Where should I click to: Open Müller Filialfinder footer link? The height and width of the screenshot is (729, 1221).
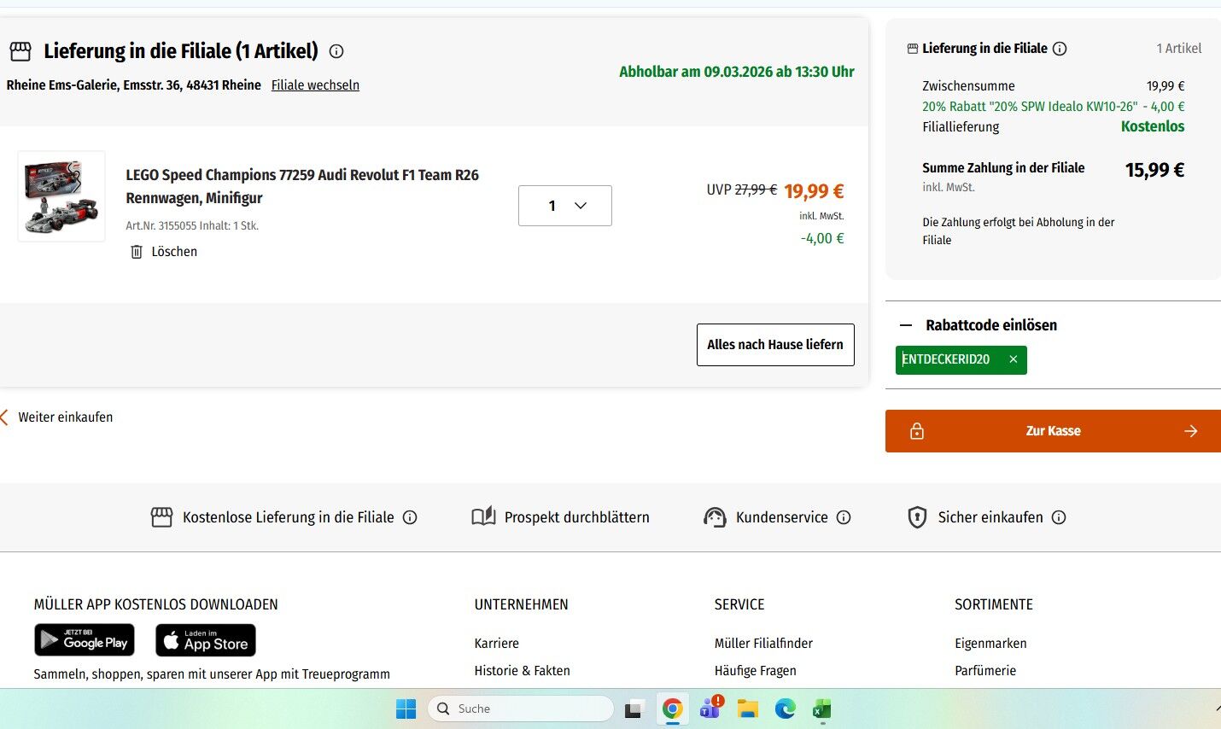tap(763, 644)
